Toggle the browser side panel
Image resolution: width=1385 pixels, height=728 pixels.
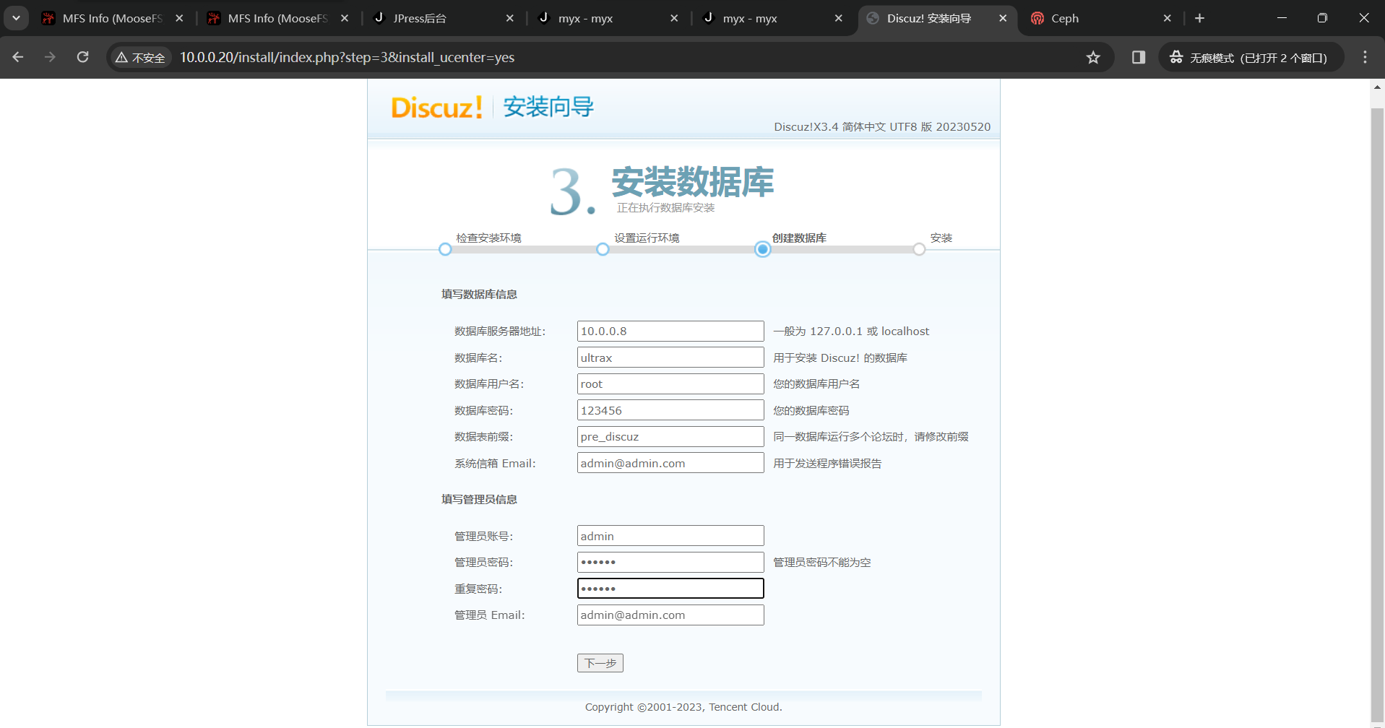pyautogui.click(x=1139, y=57)
